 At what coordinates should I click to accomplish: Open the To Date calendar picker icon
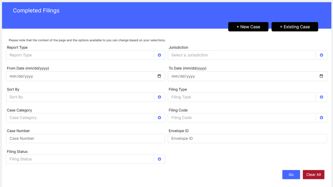(x=321, y=76)
